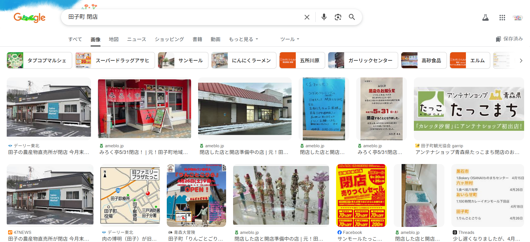Clear the search box with X icon
The height and width of the screenshot is (242, 530).
[x=307, y=17]
